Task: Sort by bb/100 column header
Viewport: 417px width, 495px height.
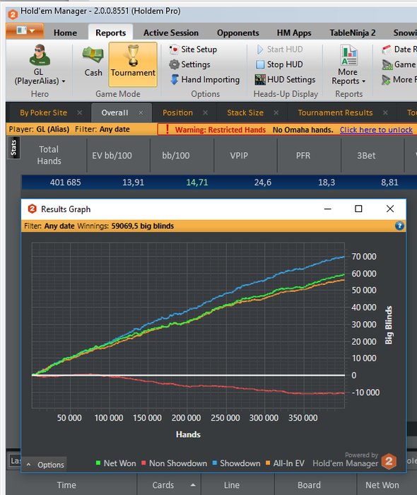Action: [x=176, y=156]
